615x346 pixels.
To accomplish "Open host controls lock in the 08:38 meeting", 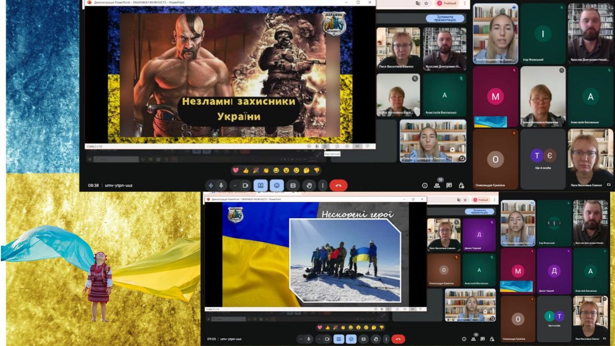I will [461, 185].
